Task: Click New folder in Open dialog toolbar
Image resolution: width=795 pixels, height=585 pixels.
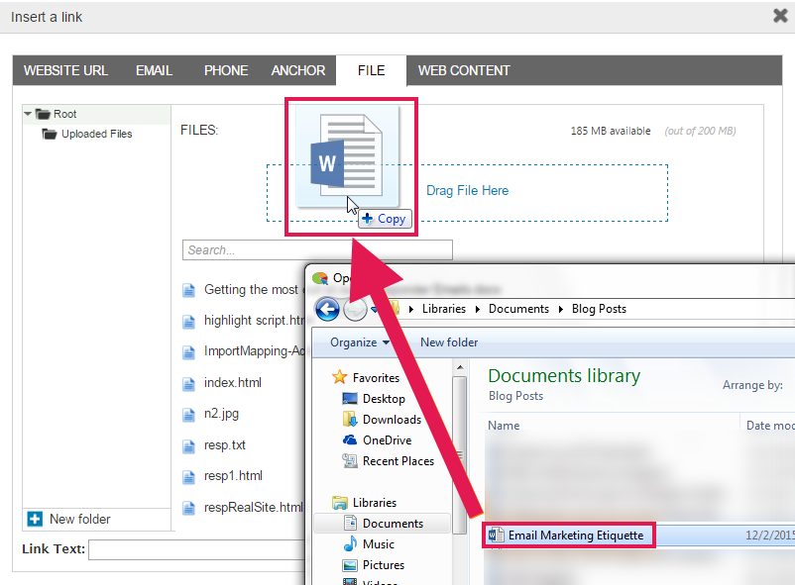Action: [449, 342]
